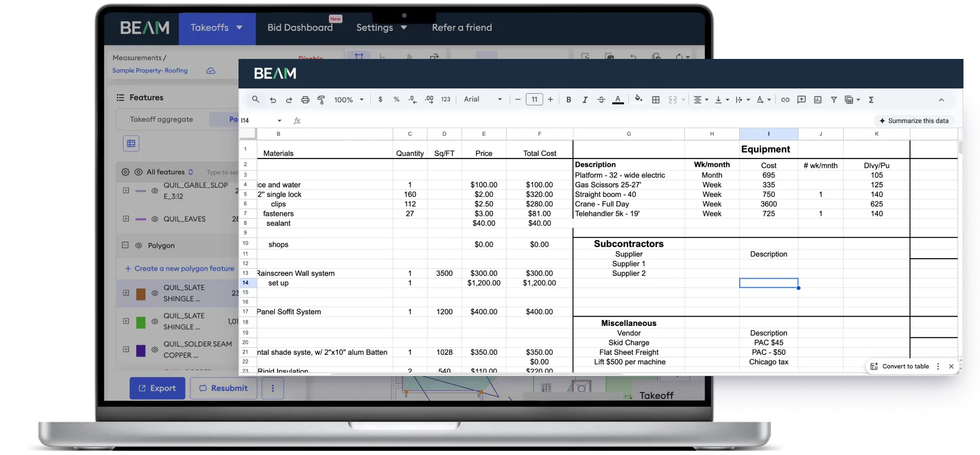This screenshot has width=980, height=455.
Task: Click Convert to table
Action: 900,367
